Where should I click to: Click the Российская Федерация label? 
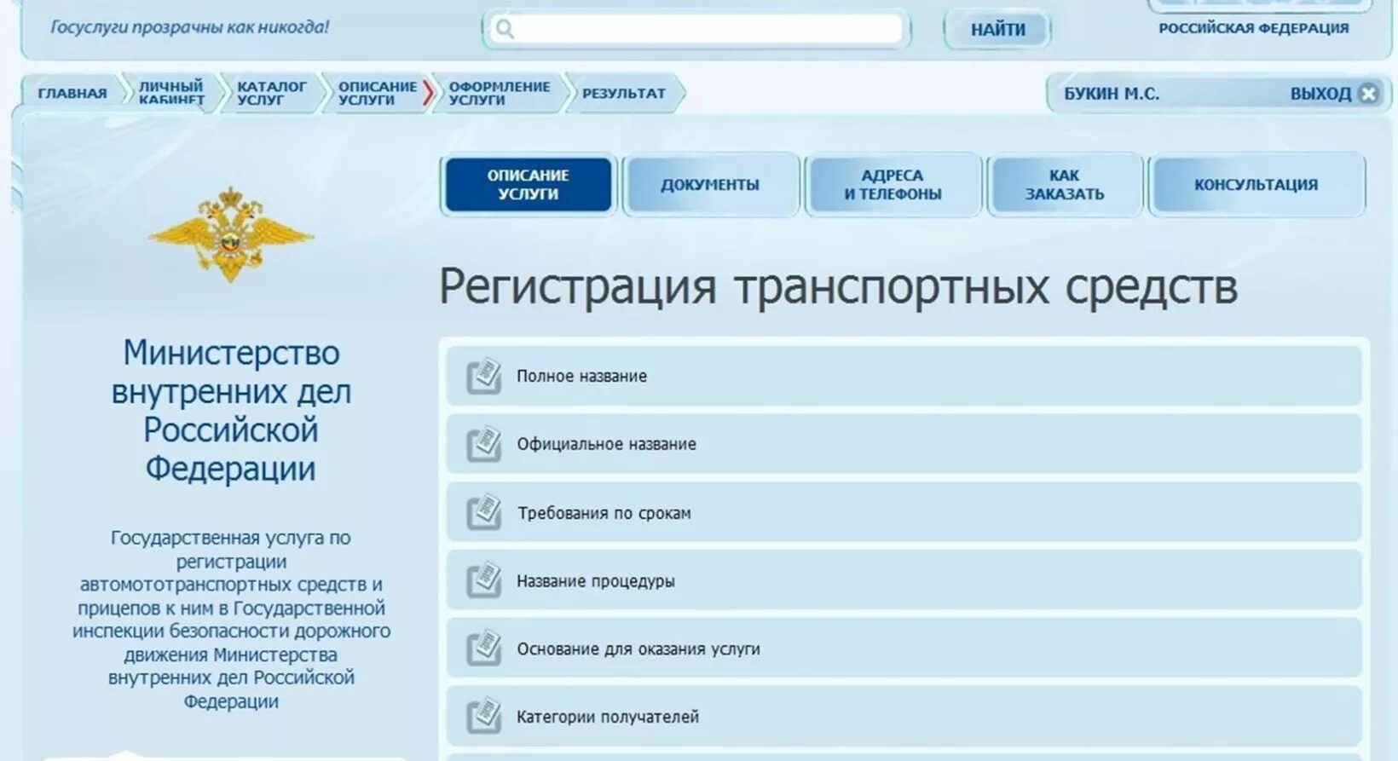click(1253, 28)
